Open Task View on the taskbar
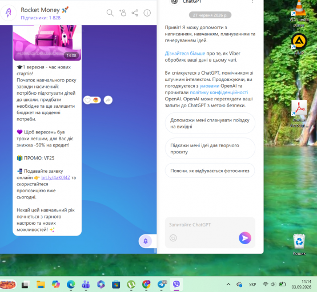Screen dimensions: 317x292 coord(26,285)
